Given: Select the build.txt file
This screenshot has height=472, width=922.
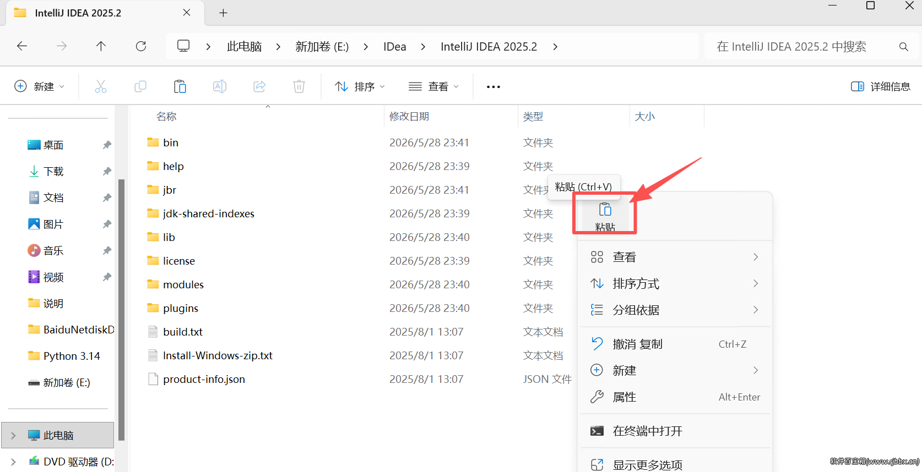Looking at the screenshot, I should (183, 332).
